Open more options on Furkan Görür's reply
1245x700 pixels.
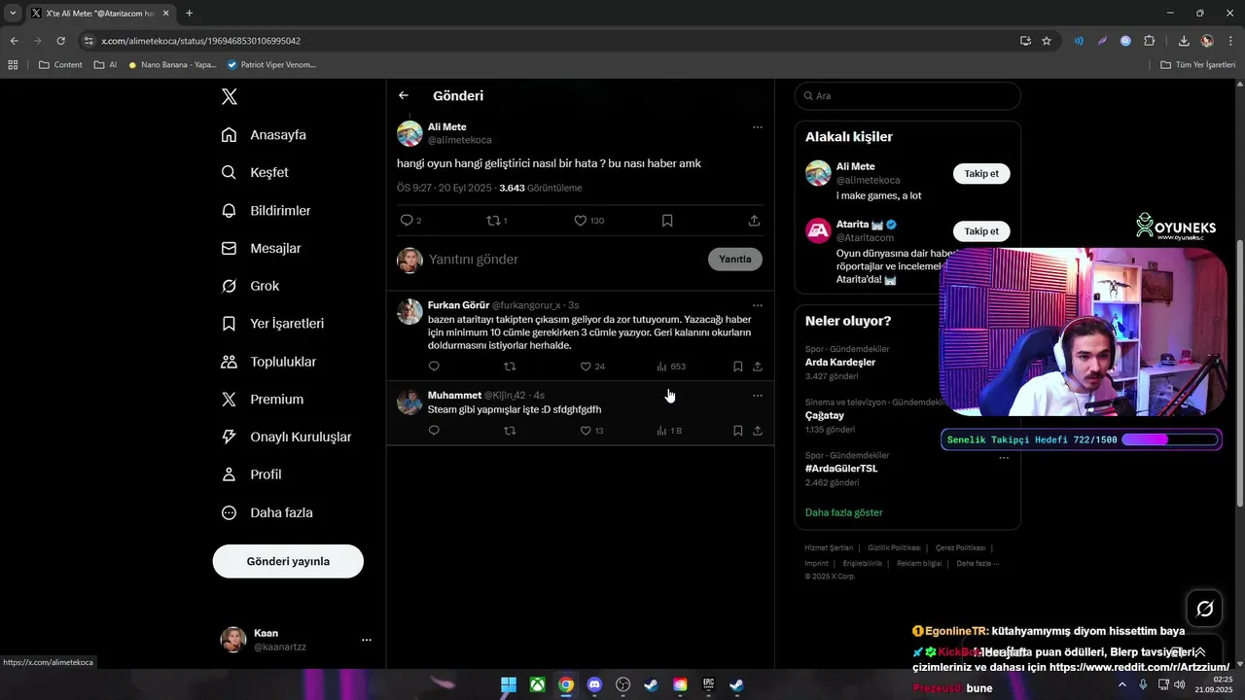(x=757, y=305)
